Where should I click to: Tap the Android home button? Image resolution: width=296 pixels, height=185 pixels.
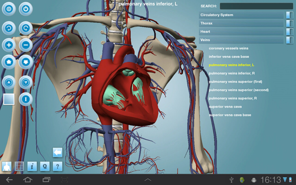click(28, 180)
